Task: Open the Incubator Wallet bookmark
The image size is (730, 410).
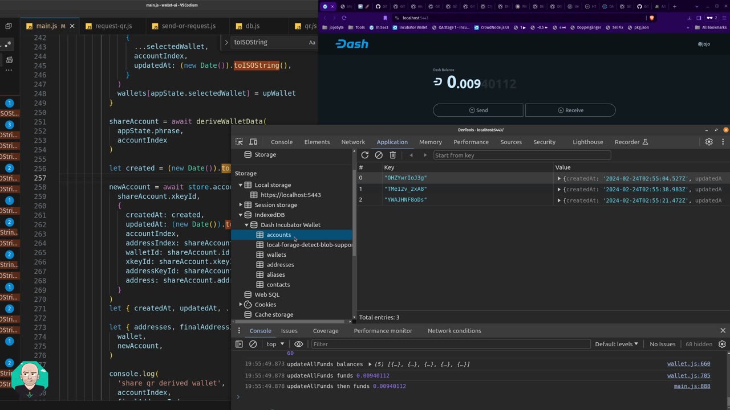Action: 410,27
